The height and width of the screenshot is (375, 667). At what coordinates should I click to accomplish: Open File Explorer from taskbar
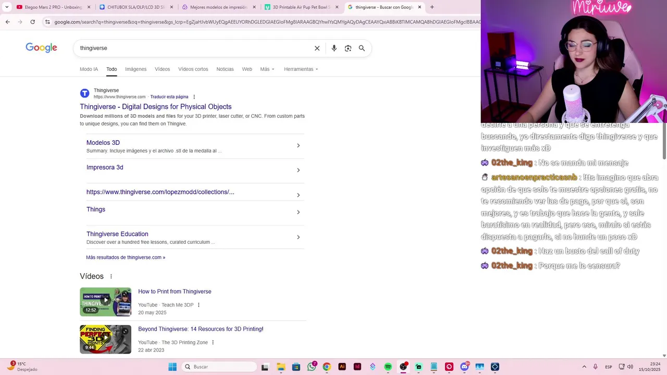tap(280, 367)
